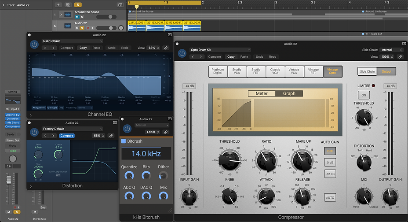The width and height of the screenshot is (408, 222).
Task: Click Compressor Threshold knob
Action: [x=230, y=161]
